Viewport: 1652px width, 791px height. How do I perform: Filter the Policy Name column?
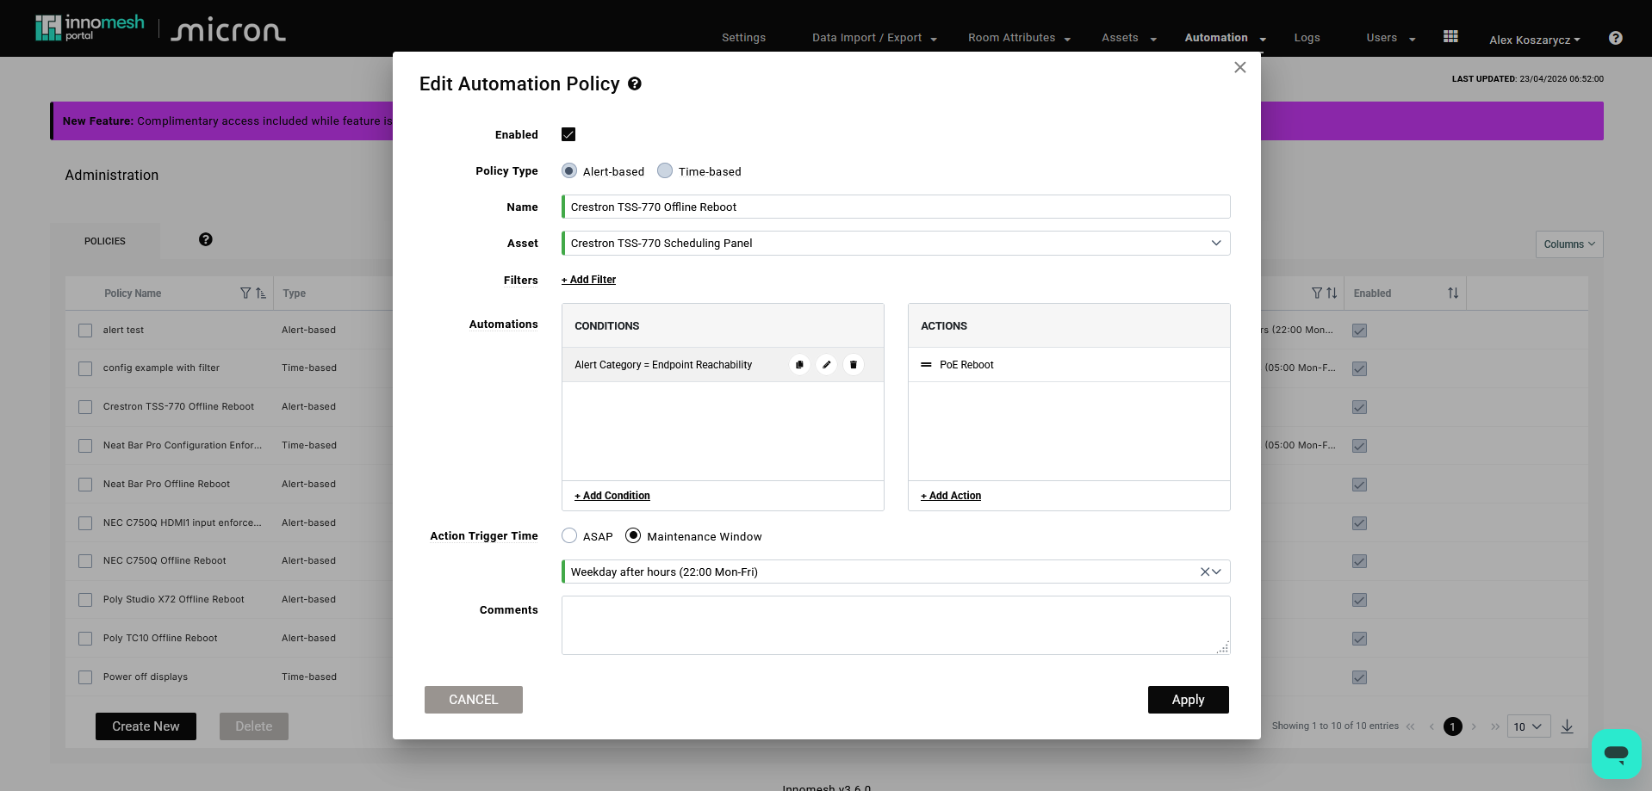coord(245,294)
